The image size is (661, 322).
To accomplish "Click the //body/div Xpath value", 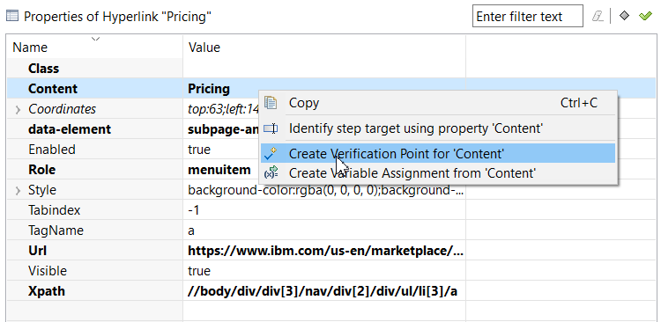I will pyautogui.click(x=323, y=291).
